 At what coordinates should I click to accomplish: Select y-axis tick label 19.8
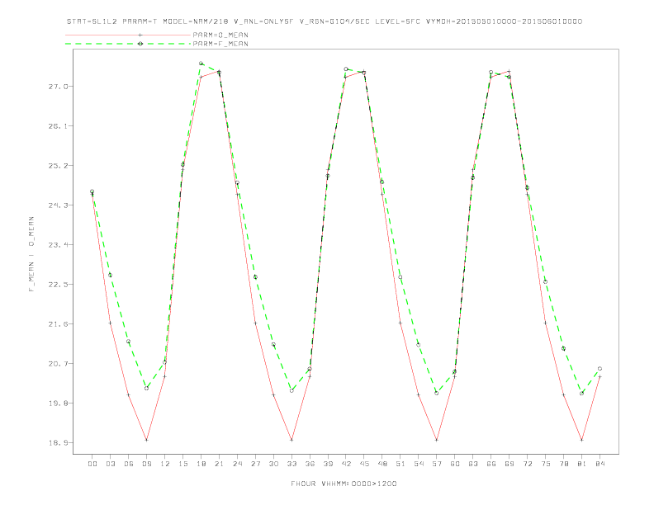click(58, 403)
